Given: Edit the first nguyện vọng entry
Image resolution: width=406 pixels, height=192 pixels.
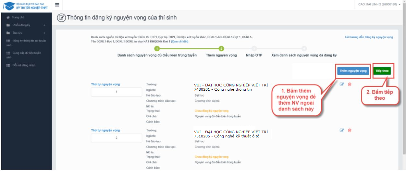Looking at the screenshot, I should click(342, 84).
